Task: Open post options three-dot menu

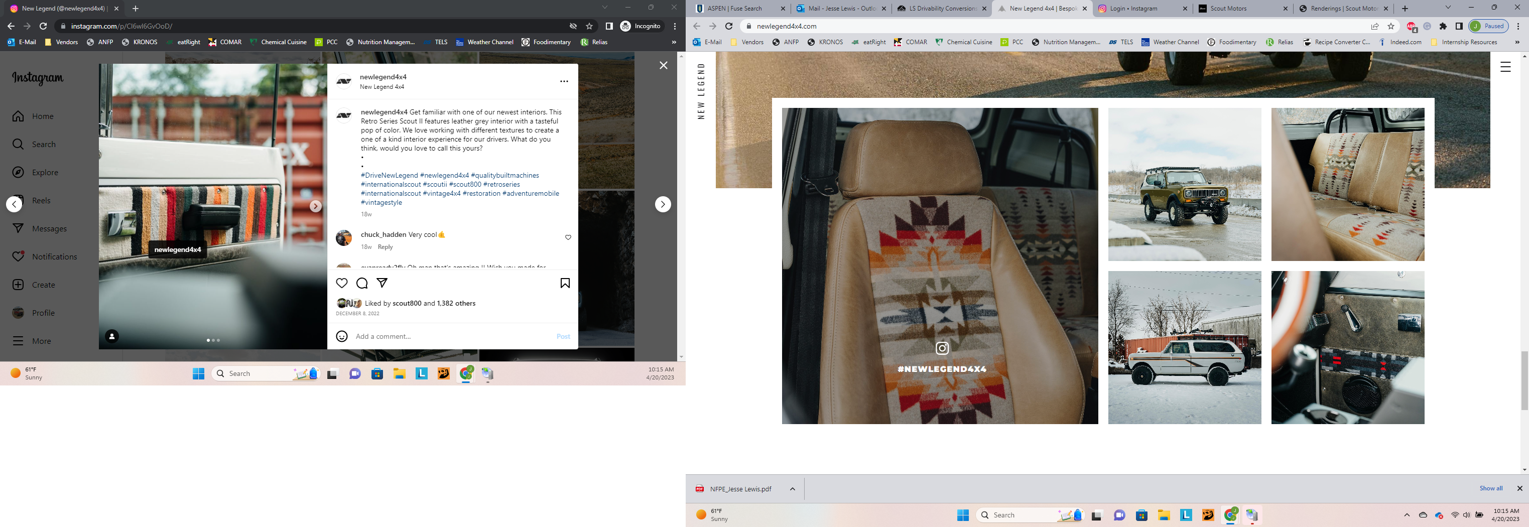Action: point(564,81)
